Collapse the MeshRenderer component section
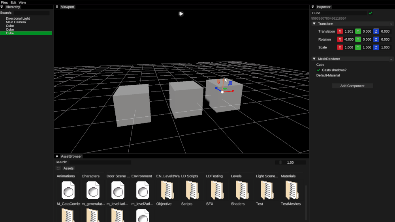The image size is (395, 222). pyautogui.click(x=314, y=59)
